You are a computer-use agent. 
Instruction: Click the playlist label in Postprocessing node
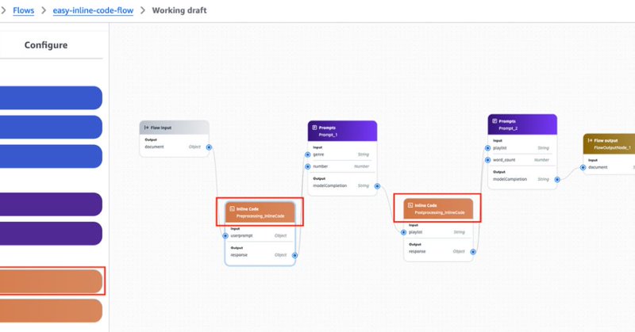coord(415,232)
